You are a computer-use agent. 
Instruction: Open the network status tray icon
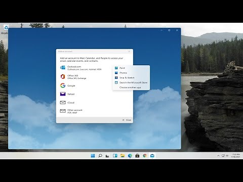point(223,156)
